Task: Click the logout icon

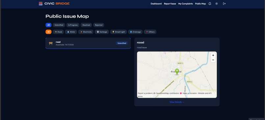Action: [x=224, y=4]
